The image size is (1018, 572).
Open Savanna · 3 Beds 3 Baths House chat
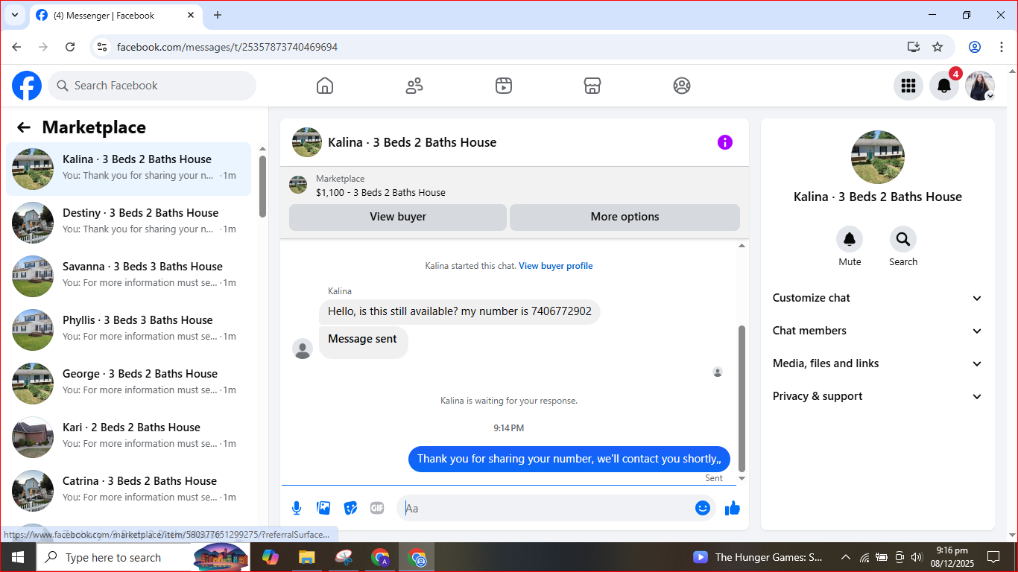pos(128,276)
